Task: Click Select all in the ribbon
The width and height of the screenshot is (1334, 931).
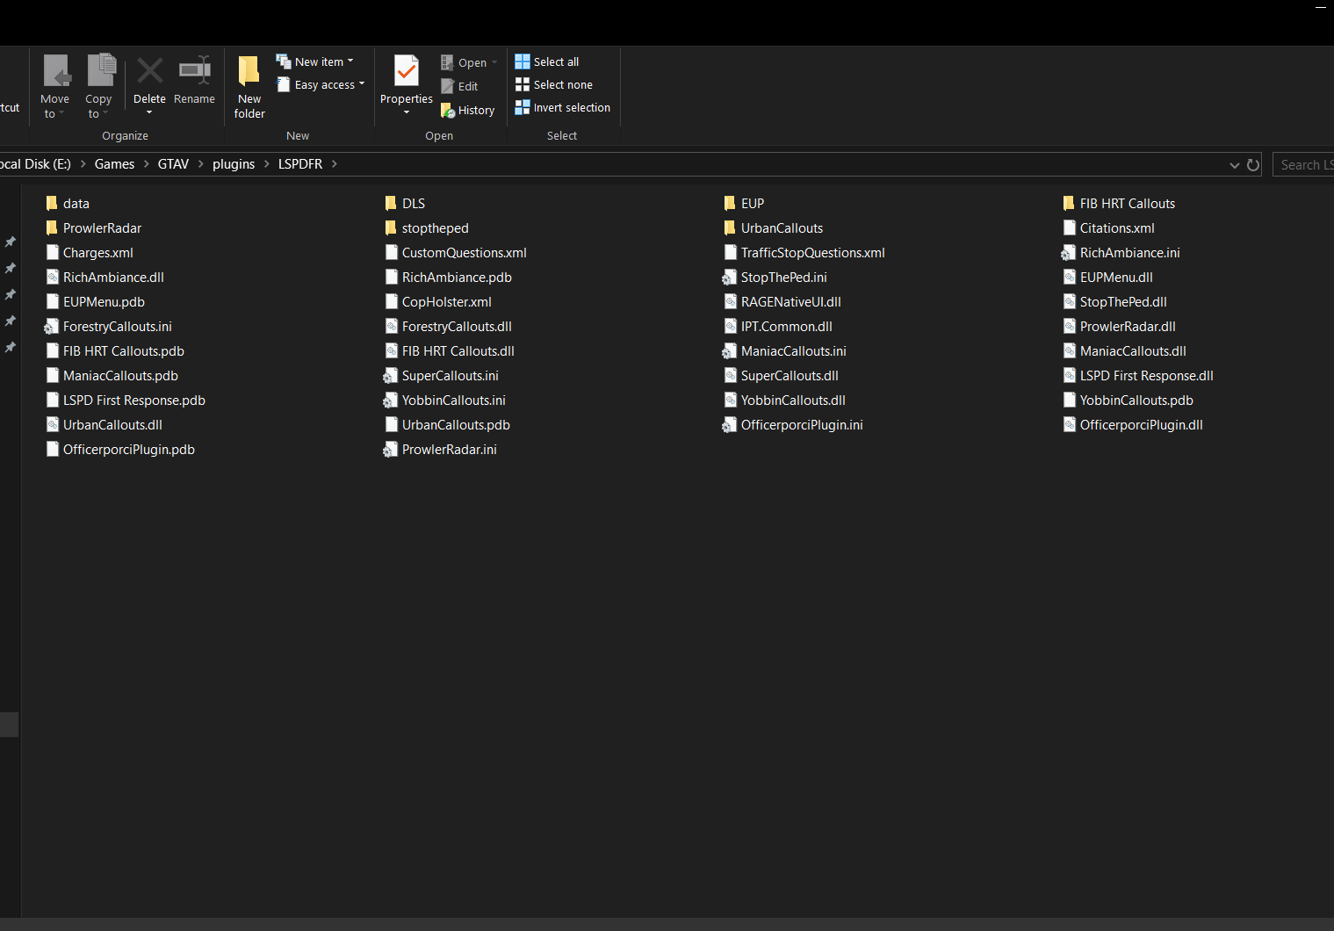Action: tap(547, 61)
